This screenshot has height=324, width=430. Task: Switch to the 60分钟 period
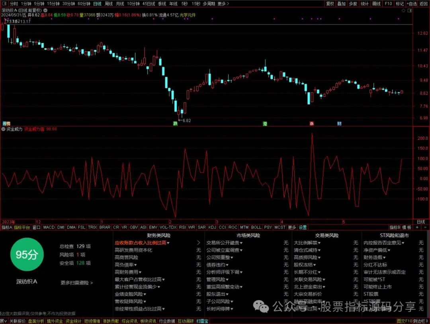84,4
